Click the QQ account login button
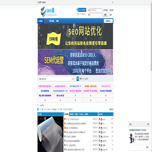 (x=81, y=10)
